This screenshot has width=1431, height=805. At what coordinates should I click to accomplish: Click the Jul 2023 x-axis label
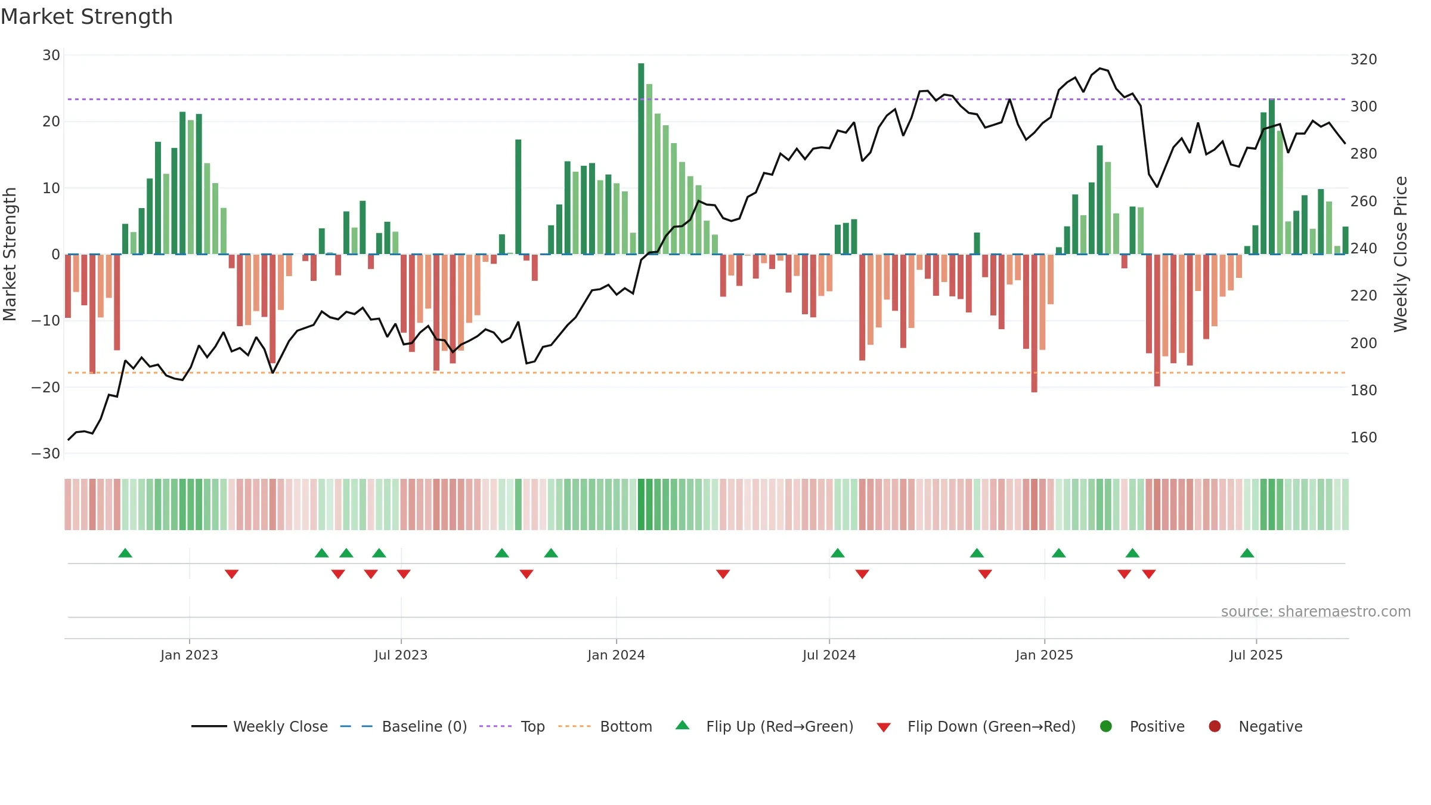click(401, 655)
